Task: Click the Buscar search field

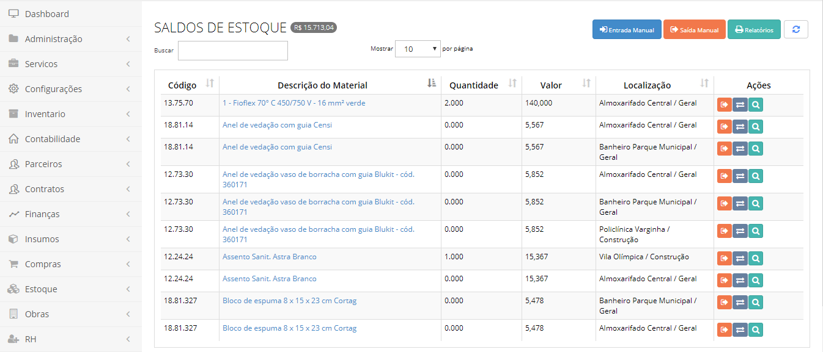Action: tap(233, 51)
